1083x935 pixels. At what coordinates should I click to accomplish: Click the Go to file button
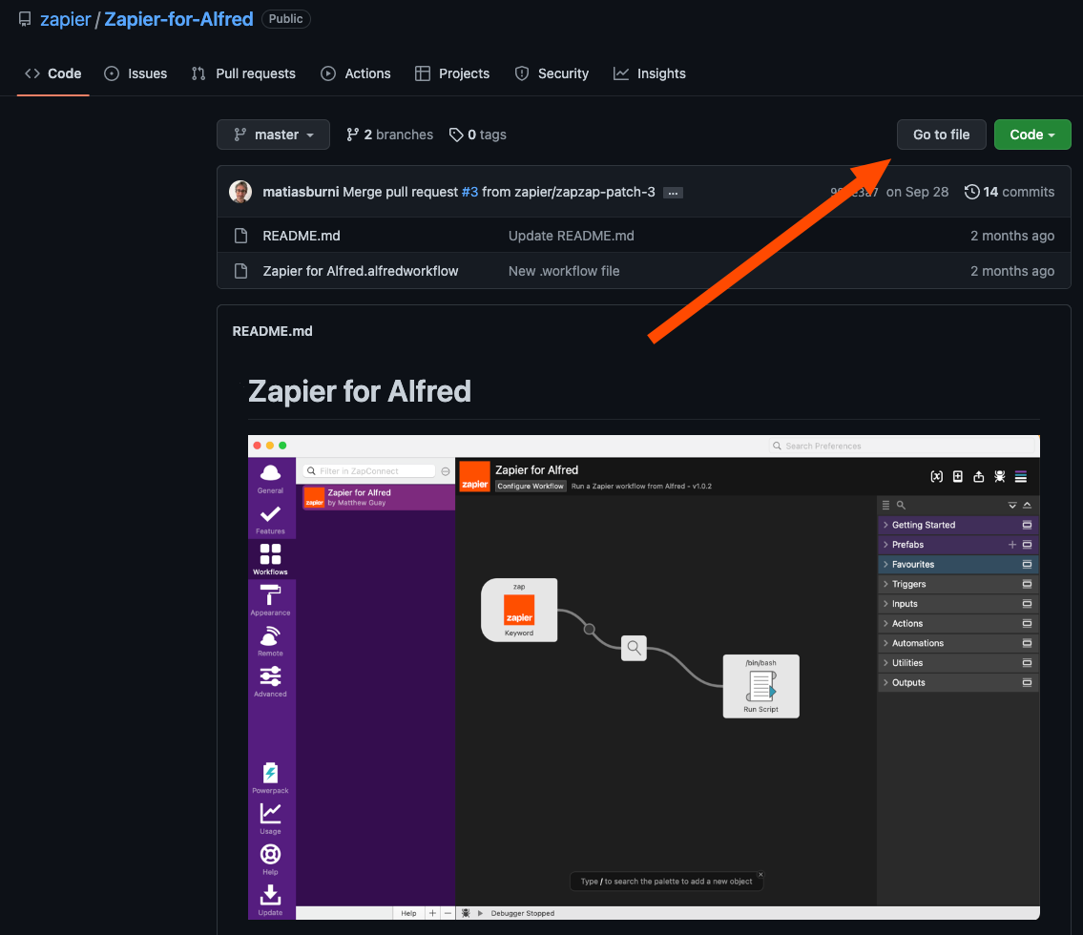pos(941,135)
